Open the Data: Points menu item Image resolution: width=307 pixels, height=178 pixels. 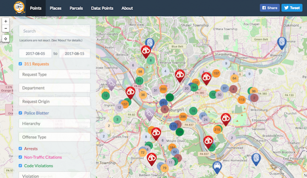102,8
